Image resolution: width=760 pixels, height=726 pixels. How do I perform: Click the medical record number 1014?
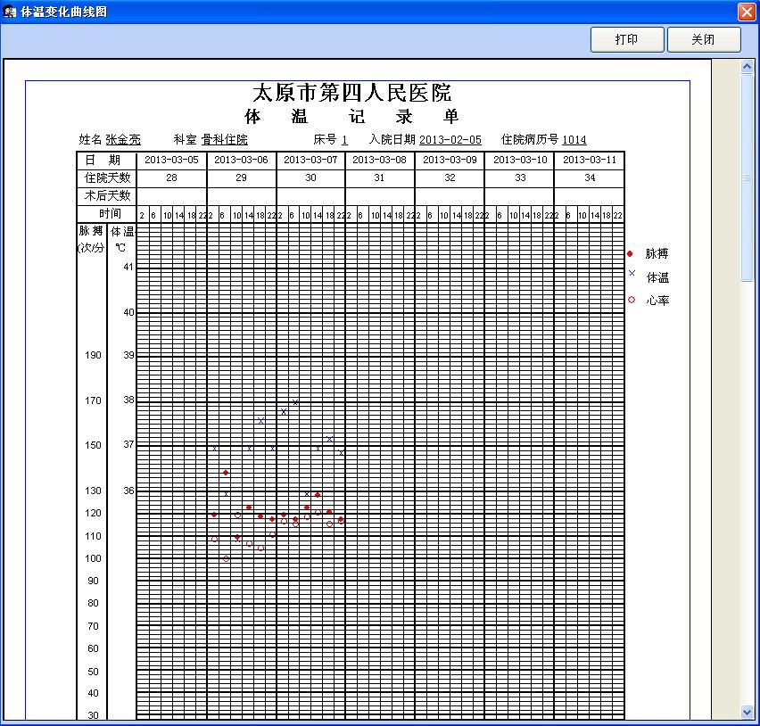coord(574,140)
